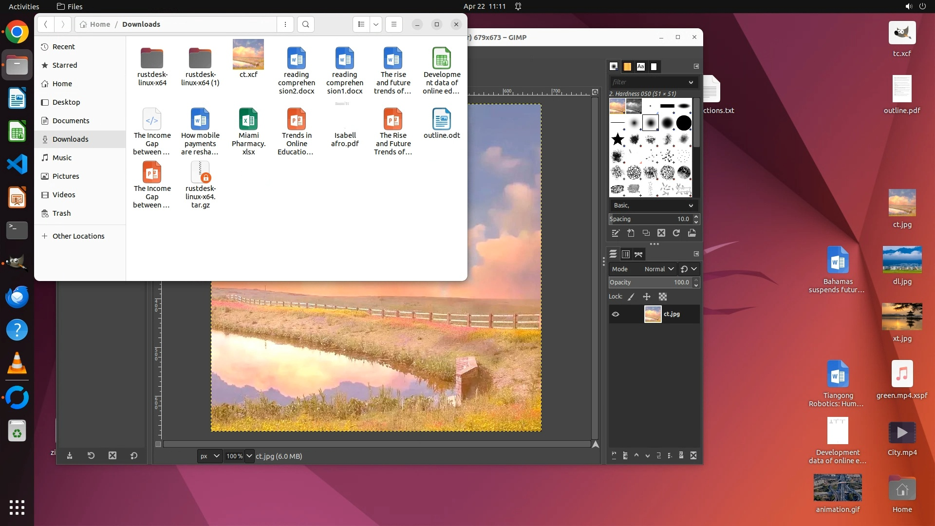The image size is (935, 526).
Task: Switch to the Channels tab
Action: (626, 254)
